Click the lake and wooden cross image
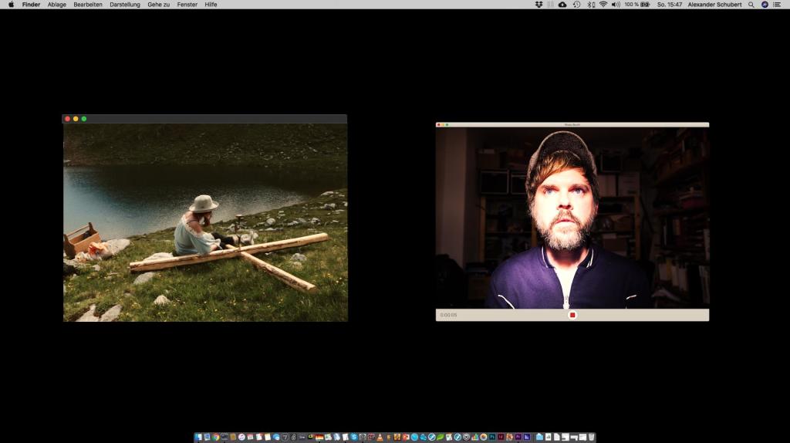790x443 pixels. pyautogui.click(x=205, y=222)
